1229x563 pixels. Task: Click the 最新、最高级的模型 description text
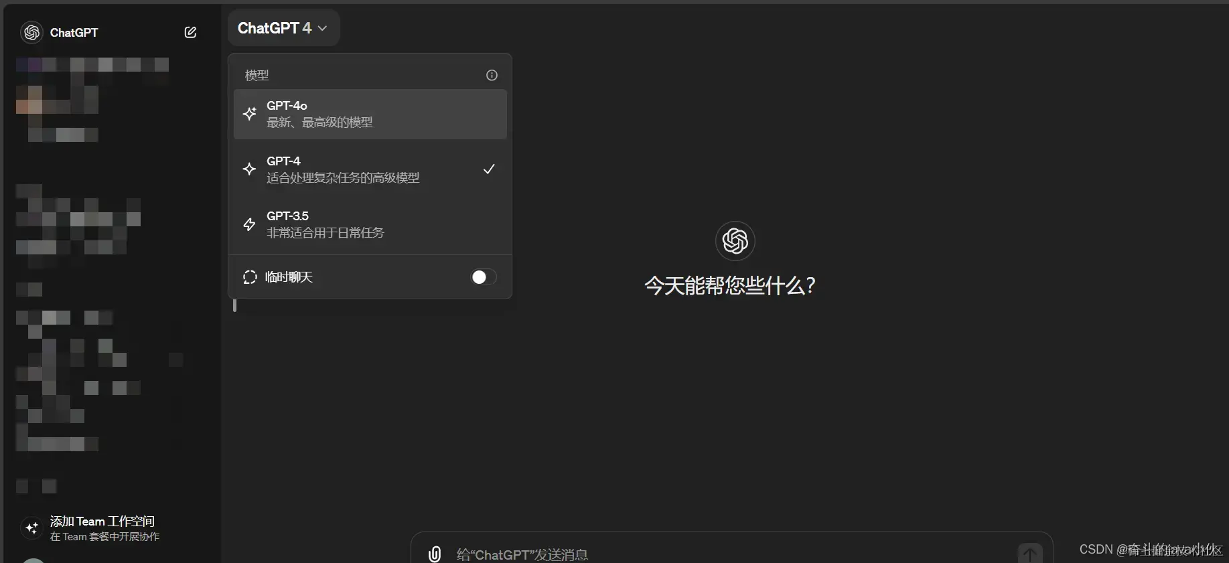[319, 122]
